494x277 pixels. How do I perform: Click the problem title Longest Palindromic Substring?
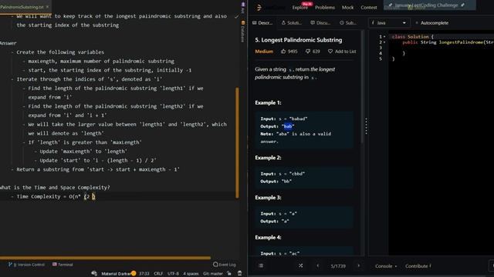pos(299,40)
